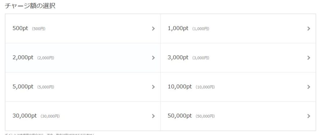Select the 30,000pt charge amount label
Screen dimensions: 321x135
point(24,116)
